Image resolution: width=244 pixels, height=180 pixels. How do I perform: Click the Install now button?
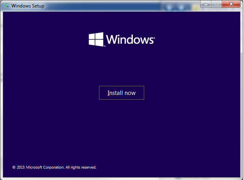(x=121, y=93)
